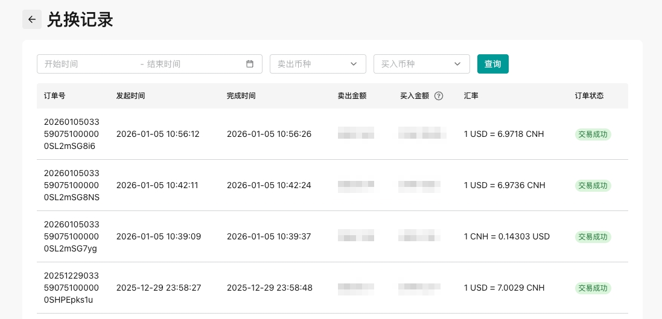Click the 发起时间 column header
662x319 pixels.
[x=130, y=96]
